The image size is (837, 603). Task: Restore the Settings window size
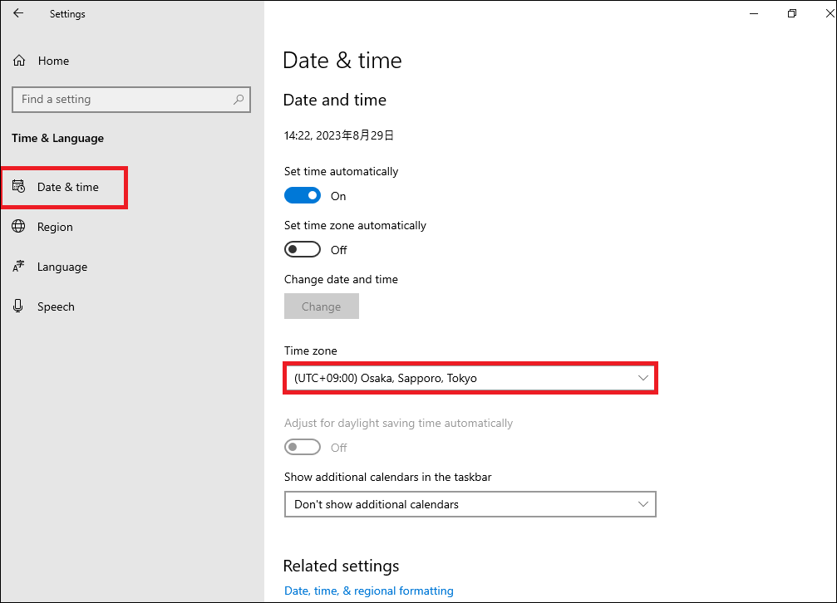[792, 14]
